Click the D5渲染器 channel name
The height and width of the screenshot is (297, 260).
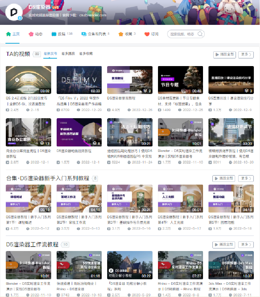click(40, 7)
